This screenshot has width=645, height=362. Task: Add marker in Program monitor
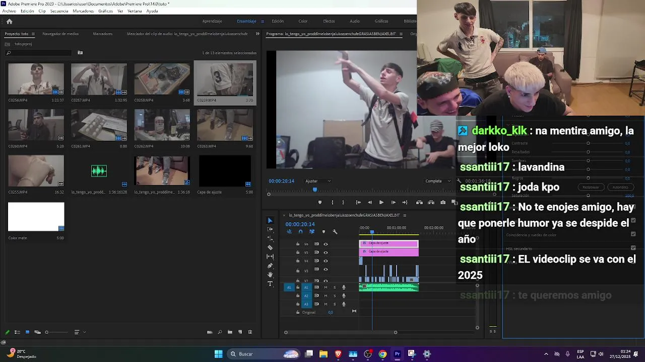coord(320,202)
